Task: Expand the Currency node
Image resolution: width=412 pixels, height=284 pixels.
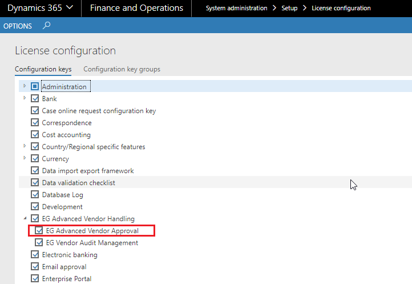Action: pos(25,158)
